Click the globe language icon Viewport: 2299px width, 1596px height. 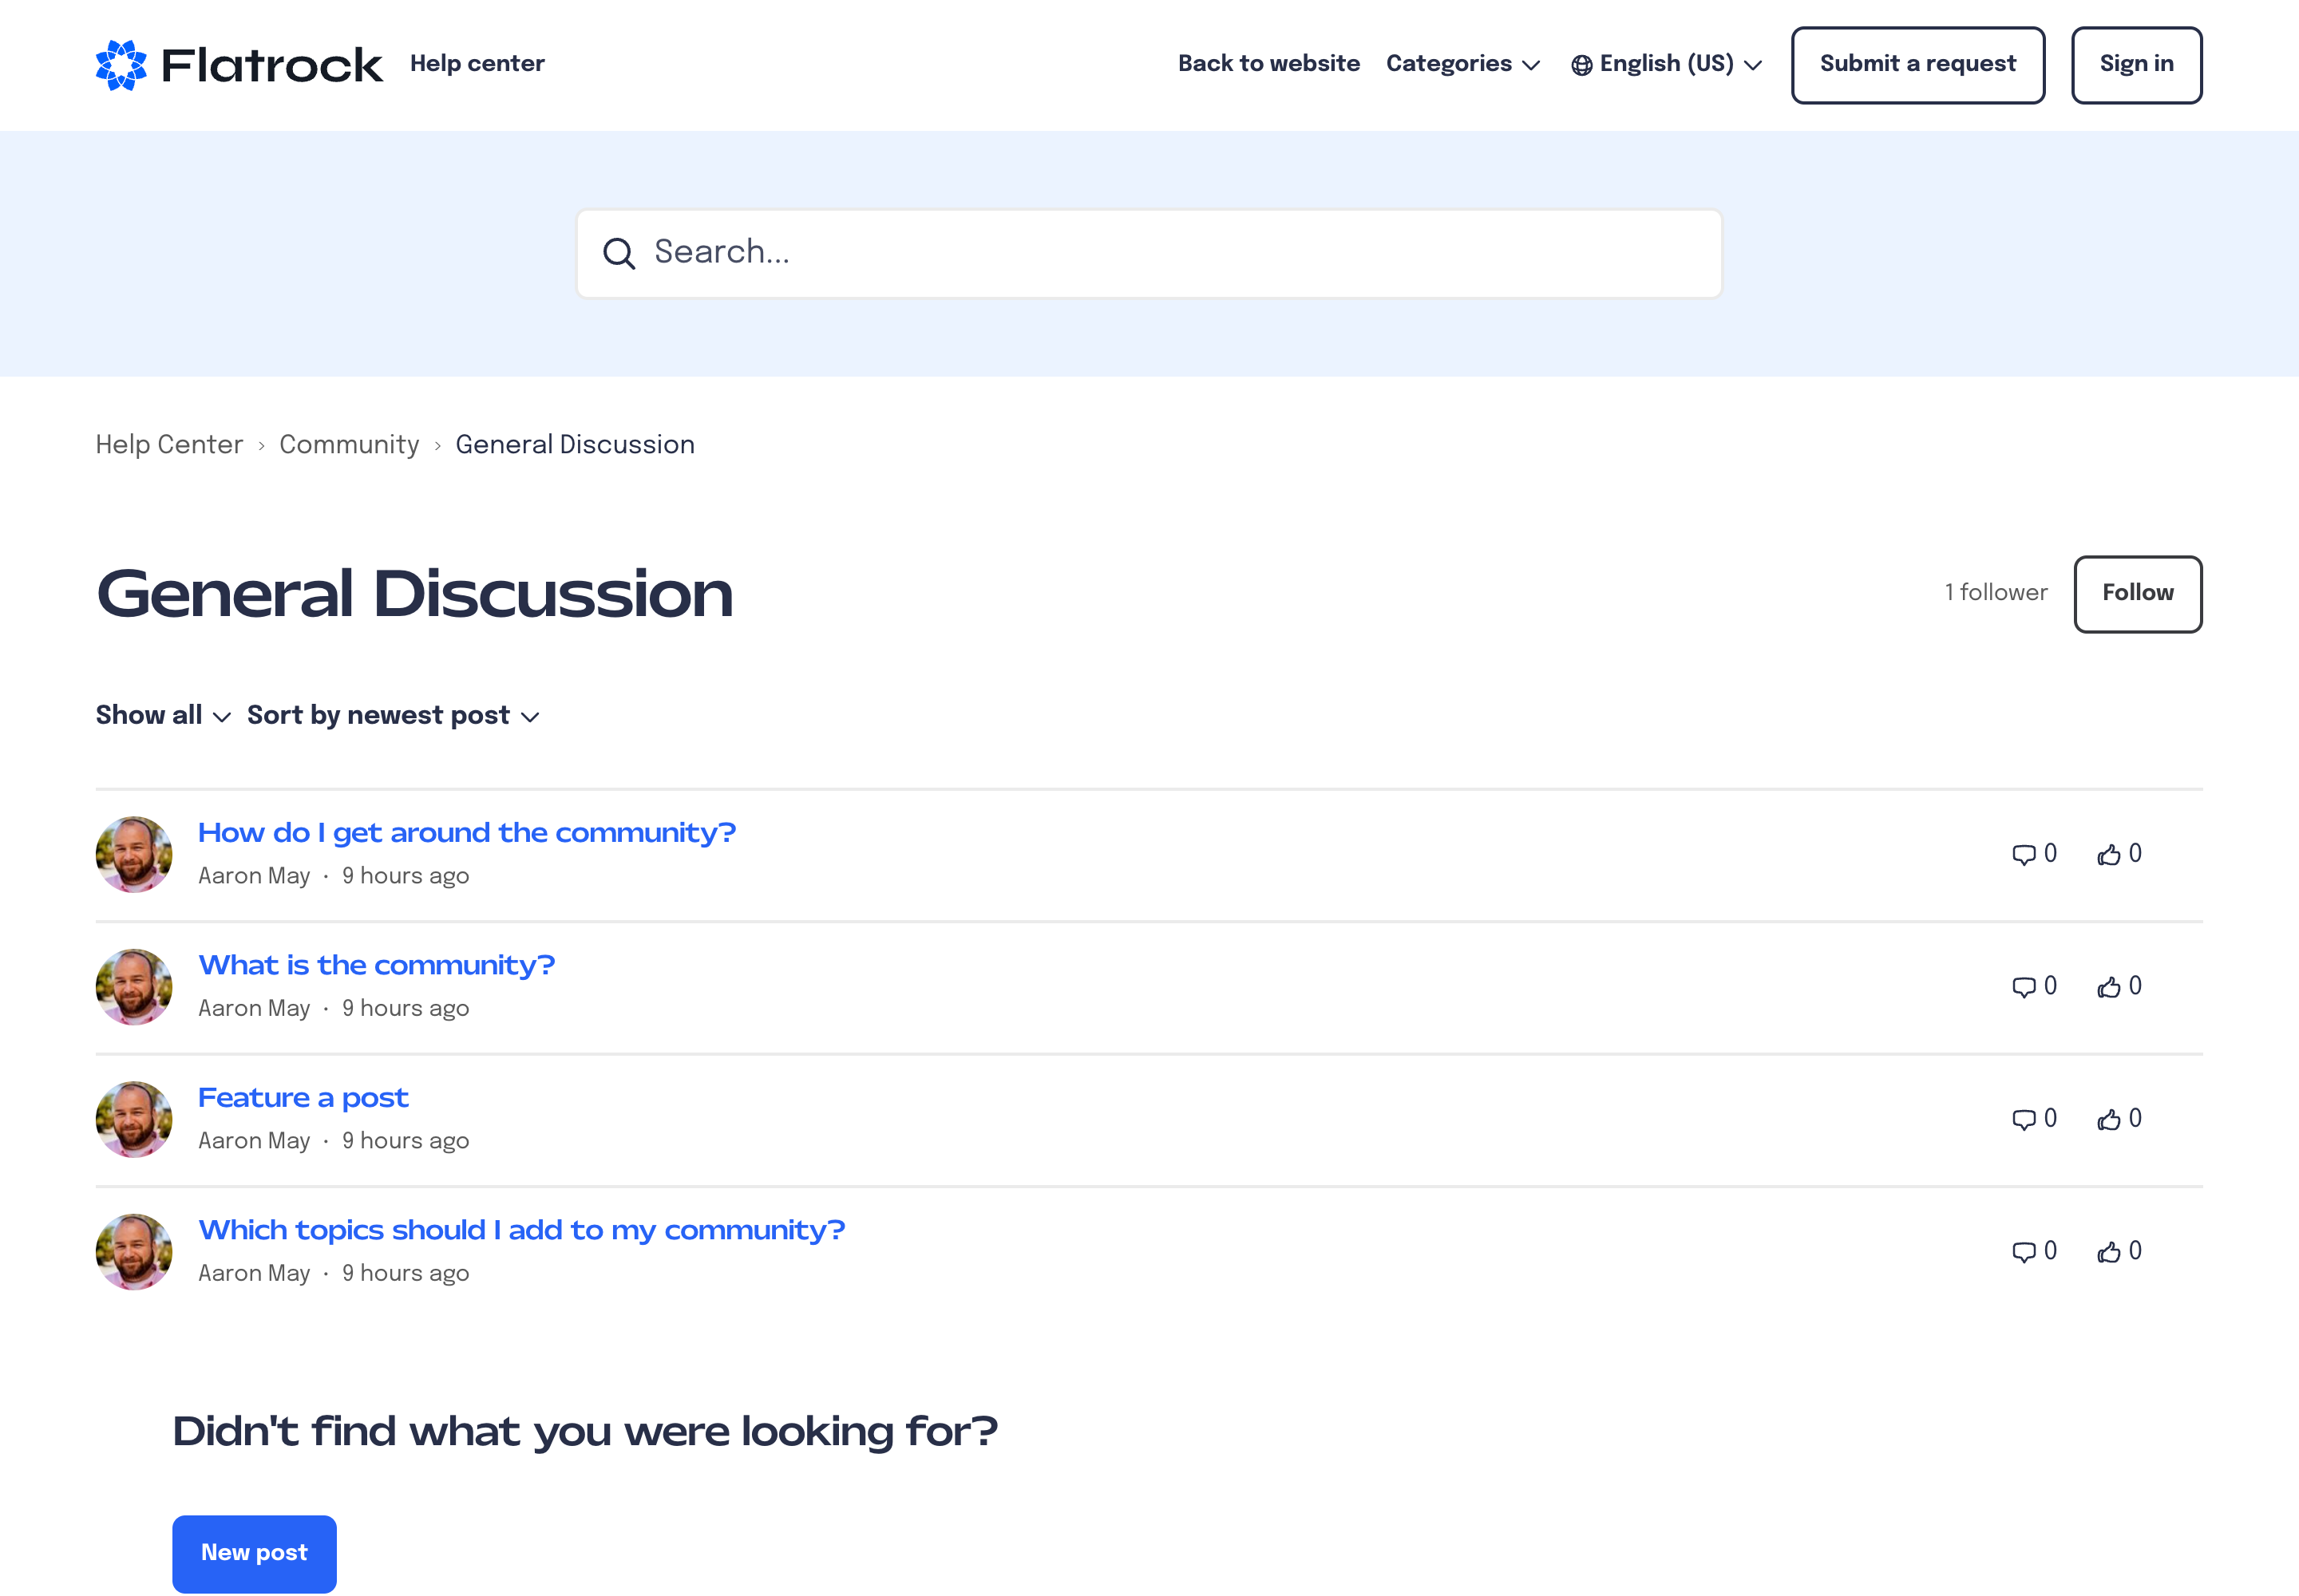pos(1581,66)
